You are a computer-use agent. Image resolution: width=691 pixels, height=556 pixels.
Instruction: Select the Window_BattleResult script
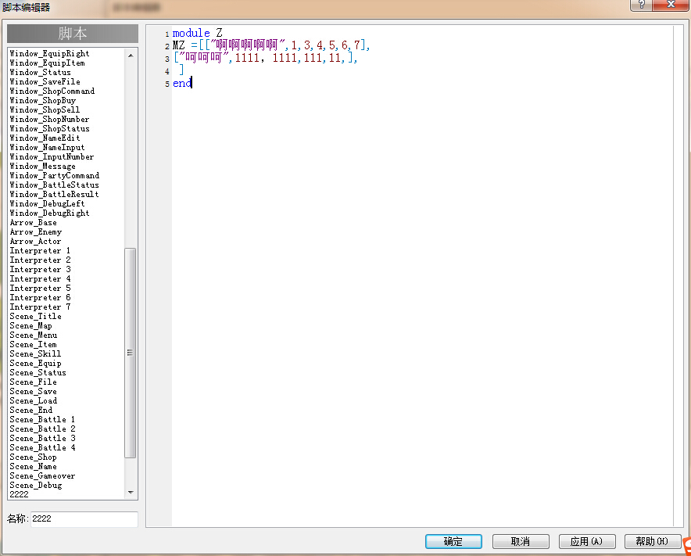tap(54, 195)
